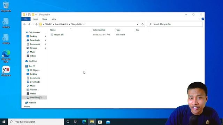Select Quick access in navigation pane

click(x=34, y=32)
